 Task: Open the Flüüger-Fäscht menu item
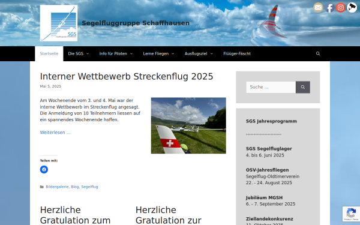[237, 53]
